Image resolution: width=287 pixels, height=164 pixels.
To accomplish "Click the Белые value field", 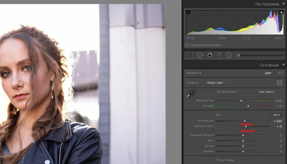I will (x=281, y=146).
